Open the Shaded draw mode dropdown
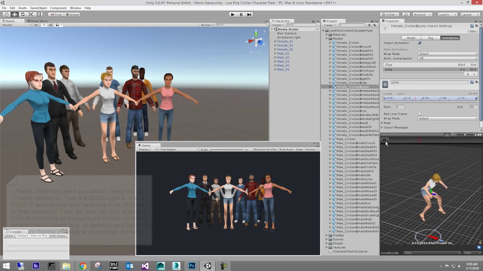The image size is (483, 271). 16,25
